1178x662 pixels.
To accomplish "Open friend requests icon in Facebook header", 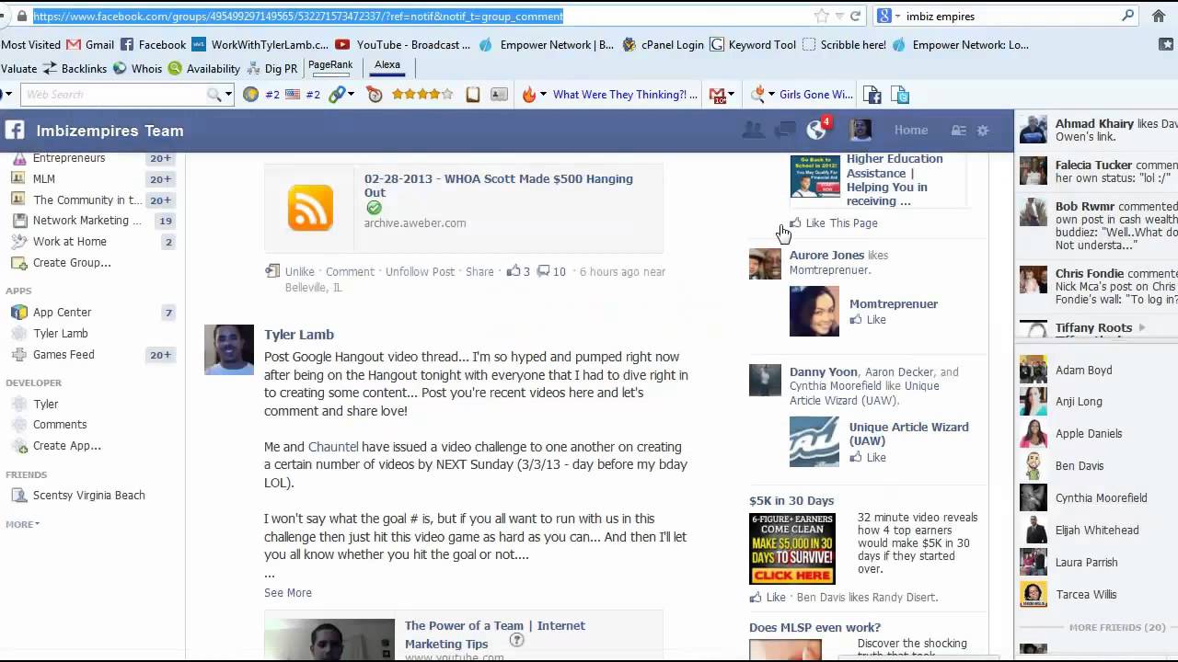I will coord(753,130).
